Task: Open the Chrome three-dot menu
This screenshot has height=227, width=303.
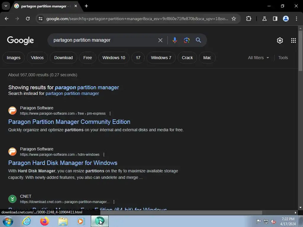Action: coord(296,19)
